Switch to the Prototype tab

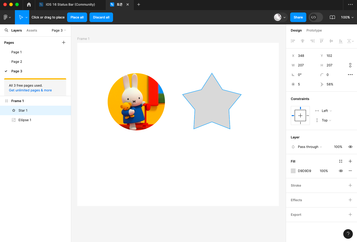tap(314, 30)
